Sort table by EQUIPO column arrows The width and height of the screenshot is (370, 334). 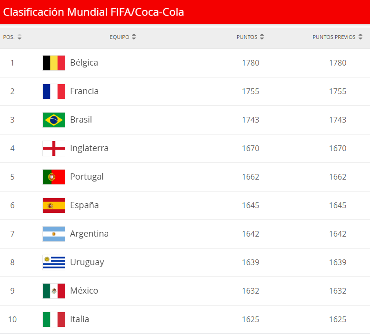[x=134, y=37]
